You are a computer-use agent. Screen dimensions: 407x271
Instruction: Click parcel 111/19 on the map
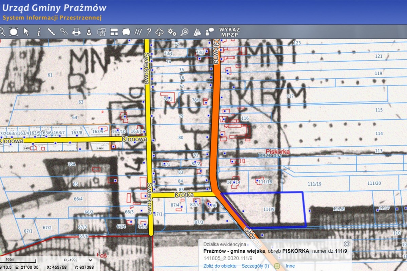[x=314, y=184]
